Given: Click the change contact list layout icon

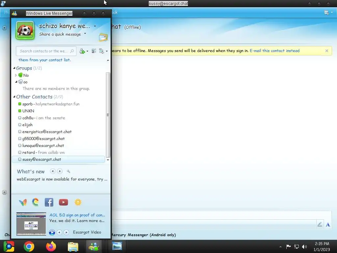Looking at the screenshot, I should pos(94,51).
